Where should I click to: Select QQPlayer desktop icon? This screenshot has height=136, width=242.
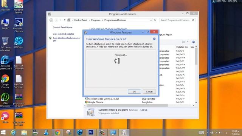coord(19,43)
